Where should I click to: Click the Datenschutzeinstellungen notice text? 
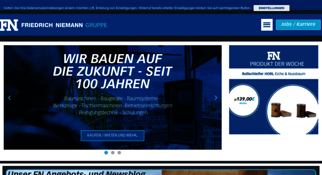pos(127,8)
